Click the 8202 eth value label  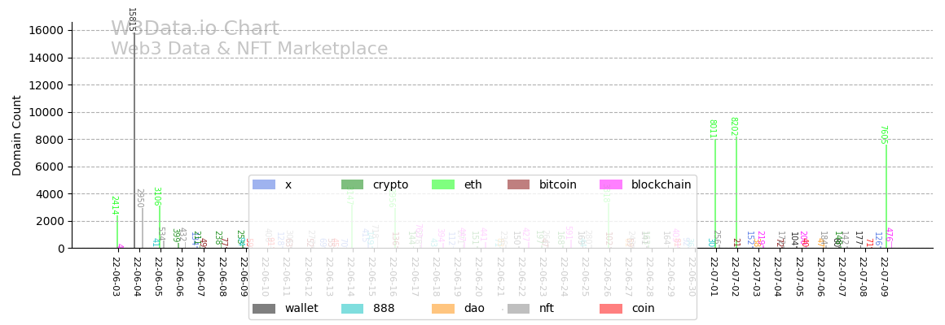733,127
